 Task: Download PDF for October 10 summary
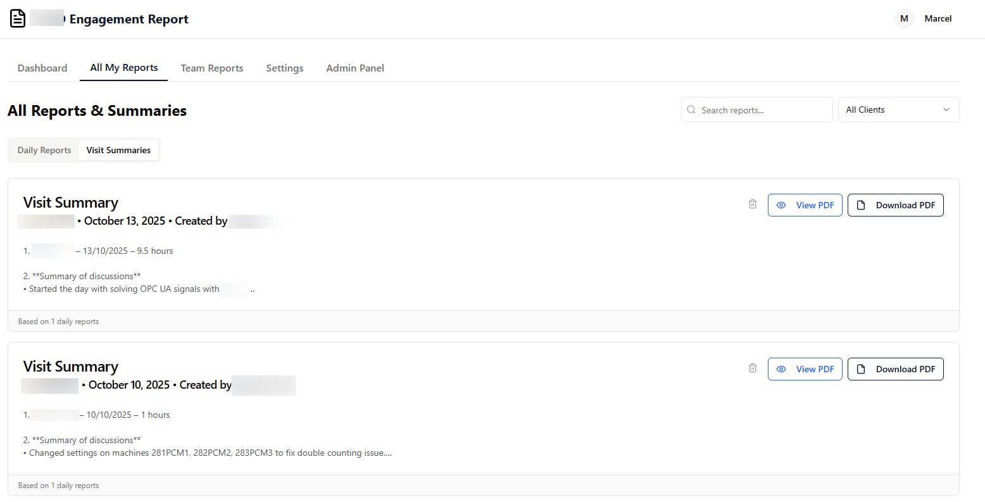tap(895, 369)
